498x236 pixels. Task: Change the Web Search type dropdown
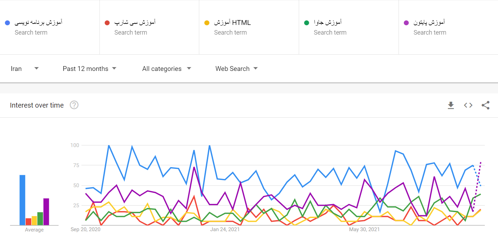coord(236,69)
